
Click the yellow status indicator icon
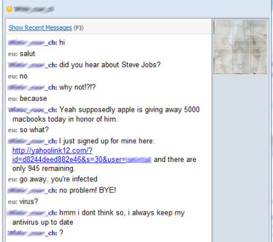click(x=9, y=9)
